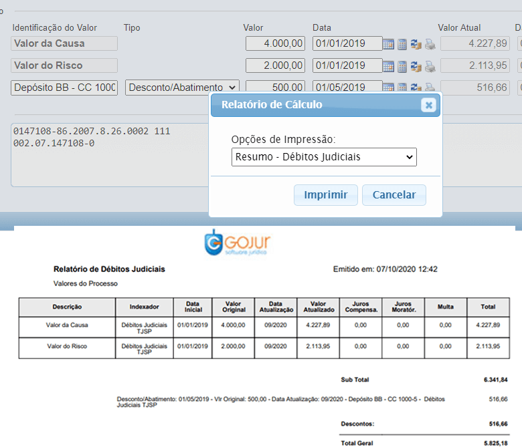
Task: Open calculator icon in Valor do Risco row
Action: [402, 66]
